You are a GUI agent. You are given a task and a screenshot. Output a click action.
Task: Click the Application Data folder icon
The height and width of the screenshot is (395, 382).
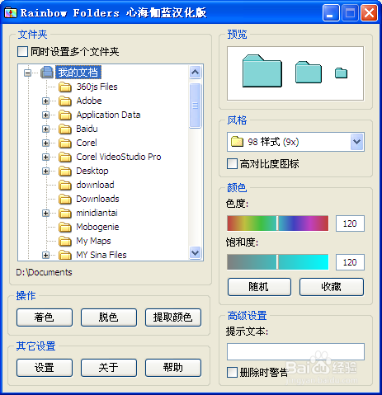[65, 115]
